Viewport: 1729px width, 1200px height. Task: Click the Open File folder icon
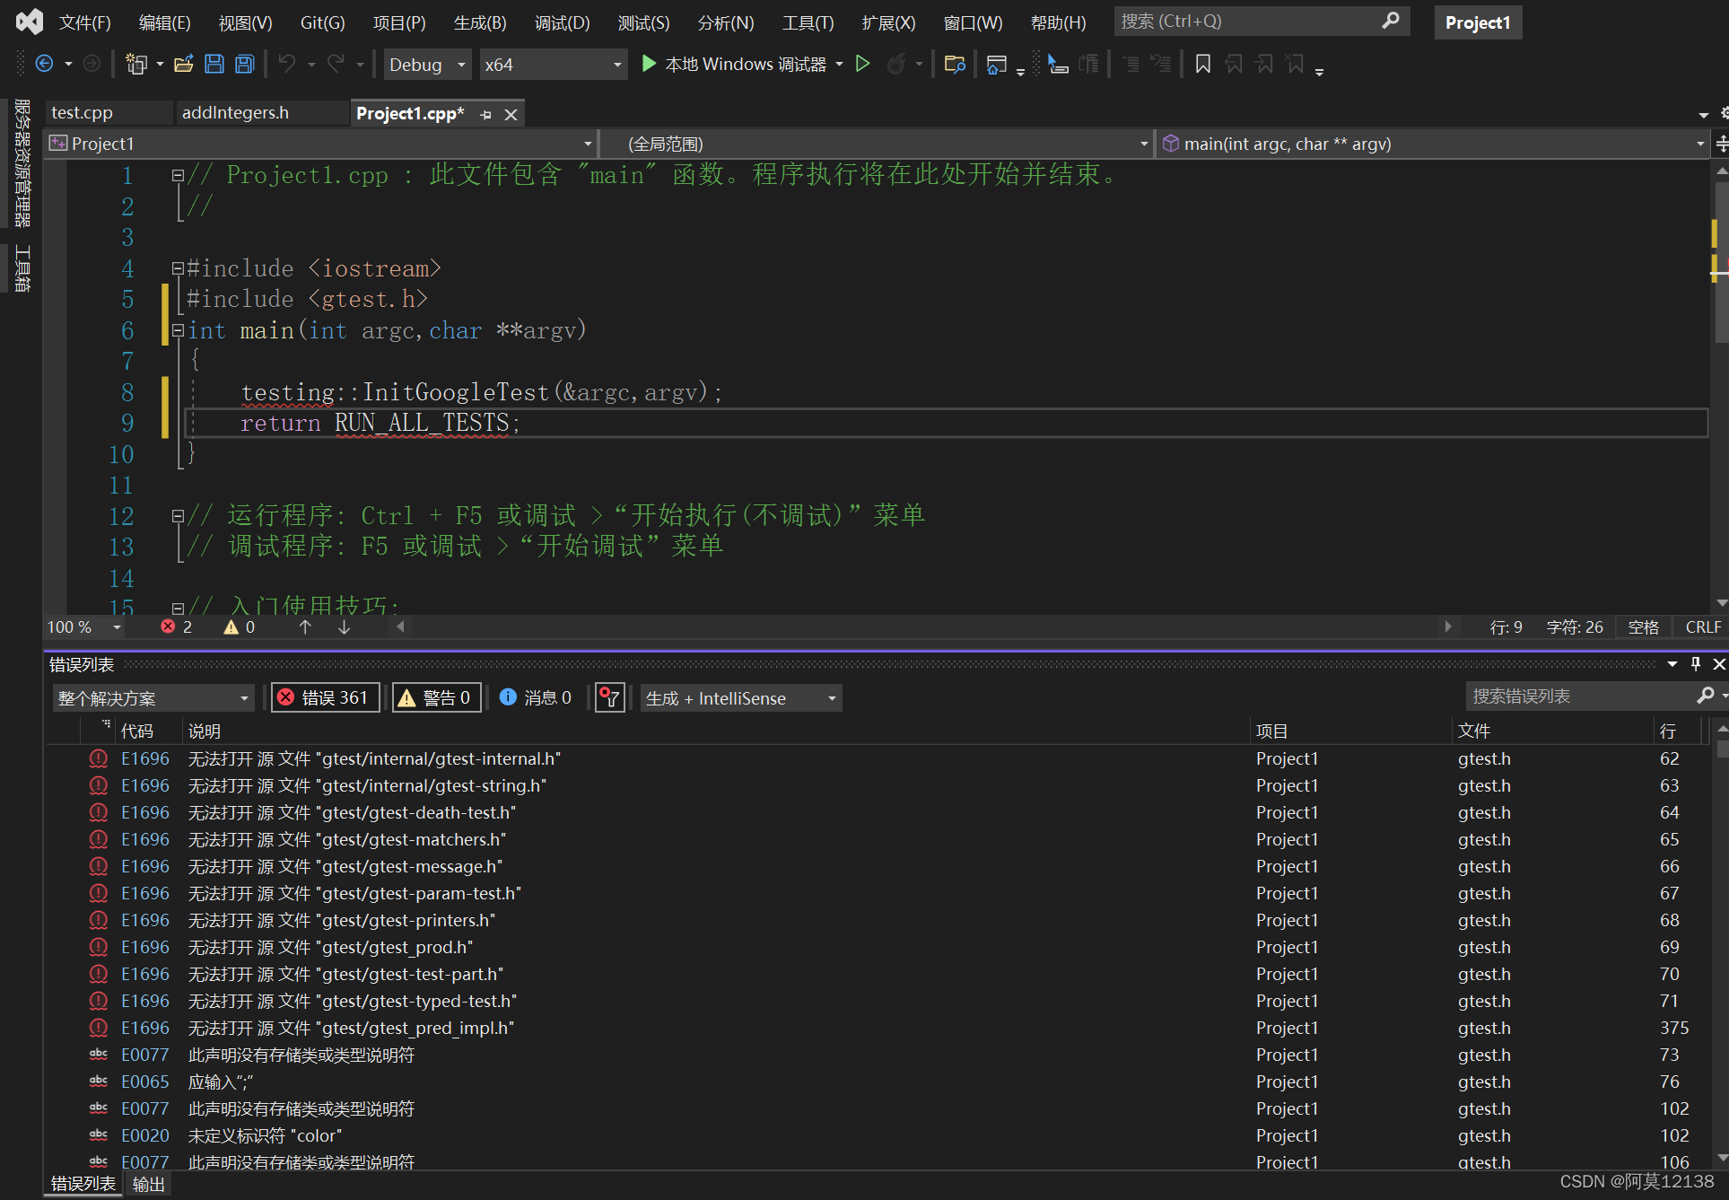(184, 64)
